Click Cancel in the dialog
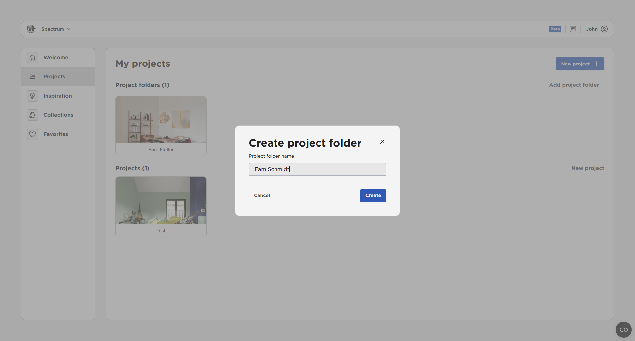Screen dimensions: 635x341 tap(262, 195)
